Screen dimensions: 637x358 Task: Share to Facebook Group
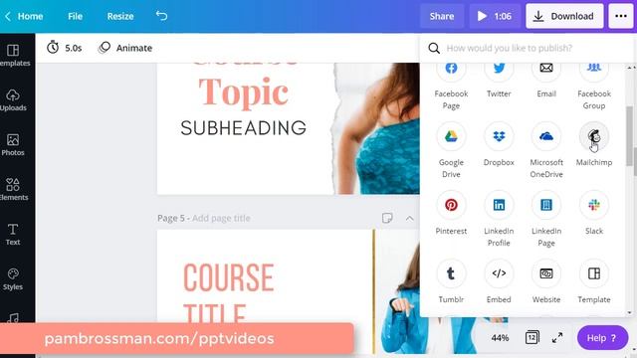click(594, 86)
